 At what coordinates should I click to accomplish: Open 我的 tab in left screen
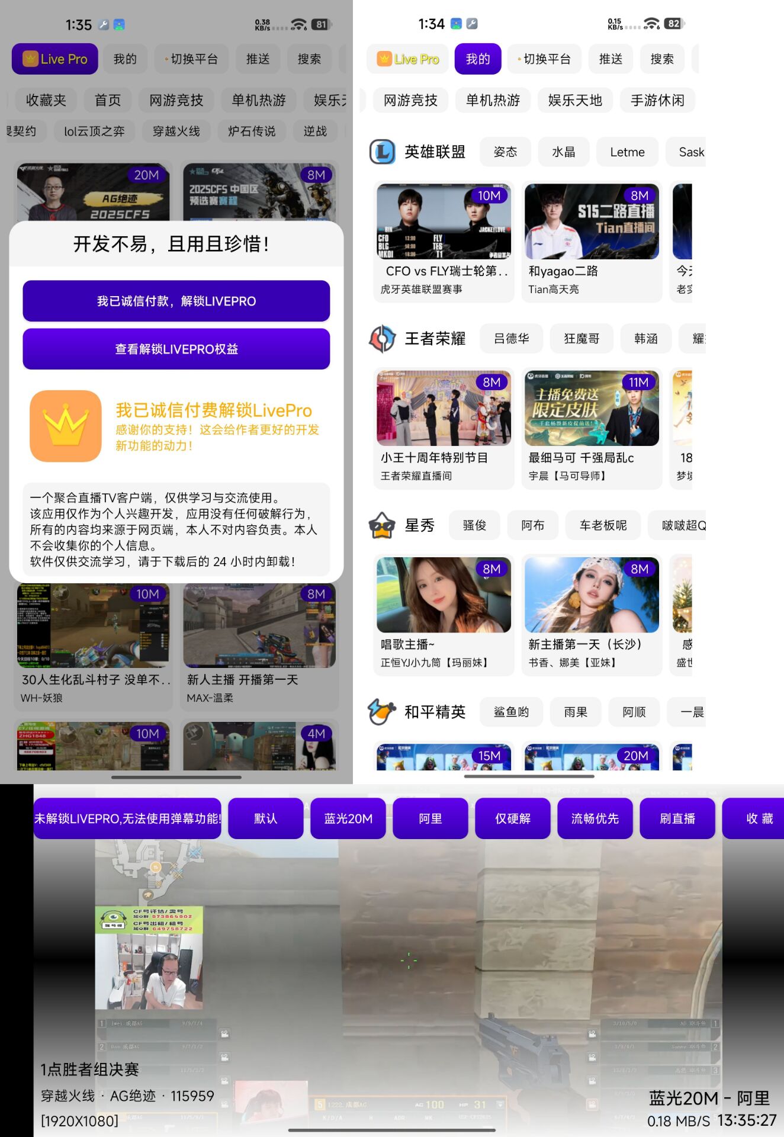(125, 59)
